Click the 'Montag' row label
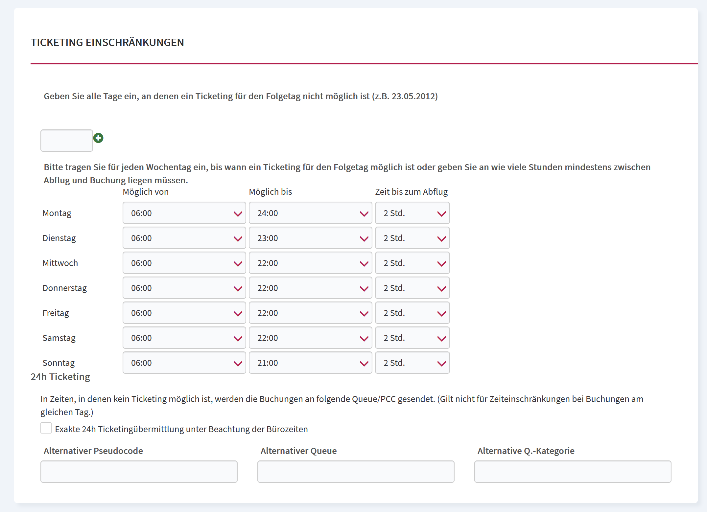Image resolution: width=707 pixels, height=512 pixels. click(x=57, y=213)
